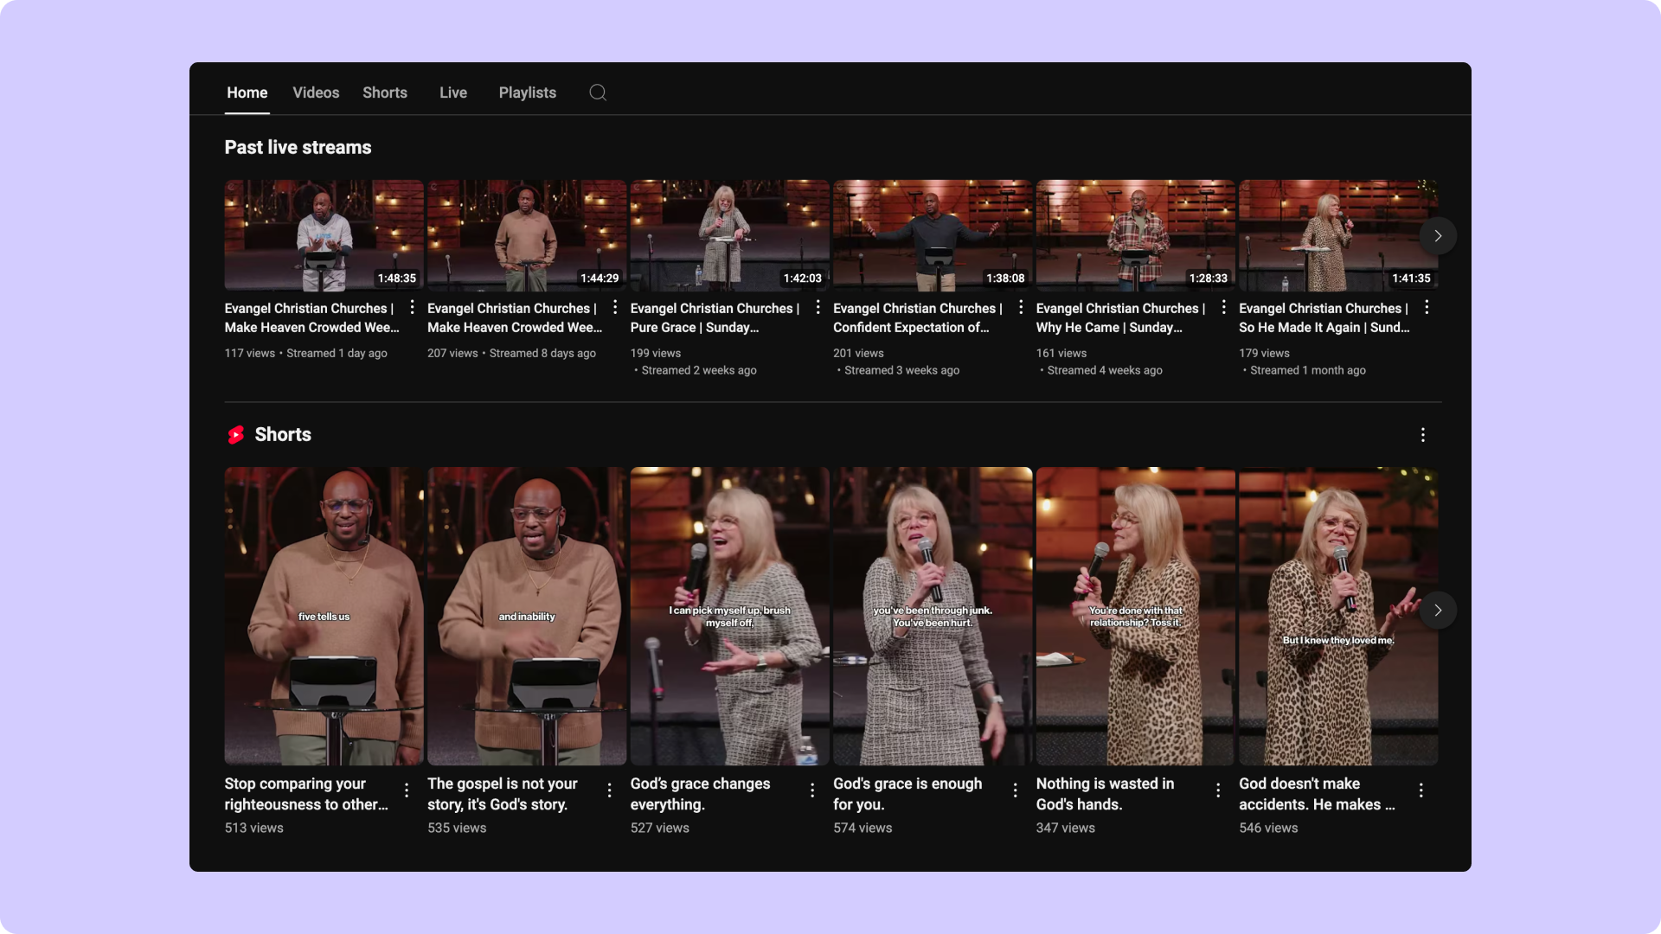Open options for 'Nothing is wasted' short
1661x934 pixels.
(1218, 790)
